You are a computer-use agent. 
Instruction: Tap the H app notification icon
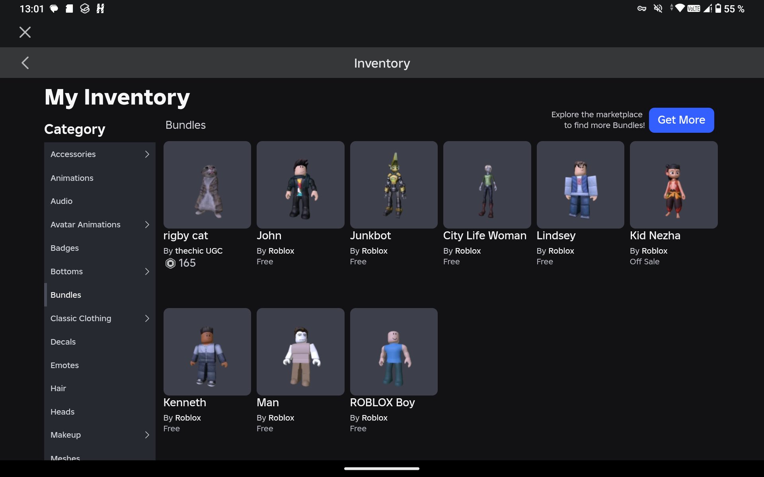(100, 8)
